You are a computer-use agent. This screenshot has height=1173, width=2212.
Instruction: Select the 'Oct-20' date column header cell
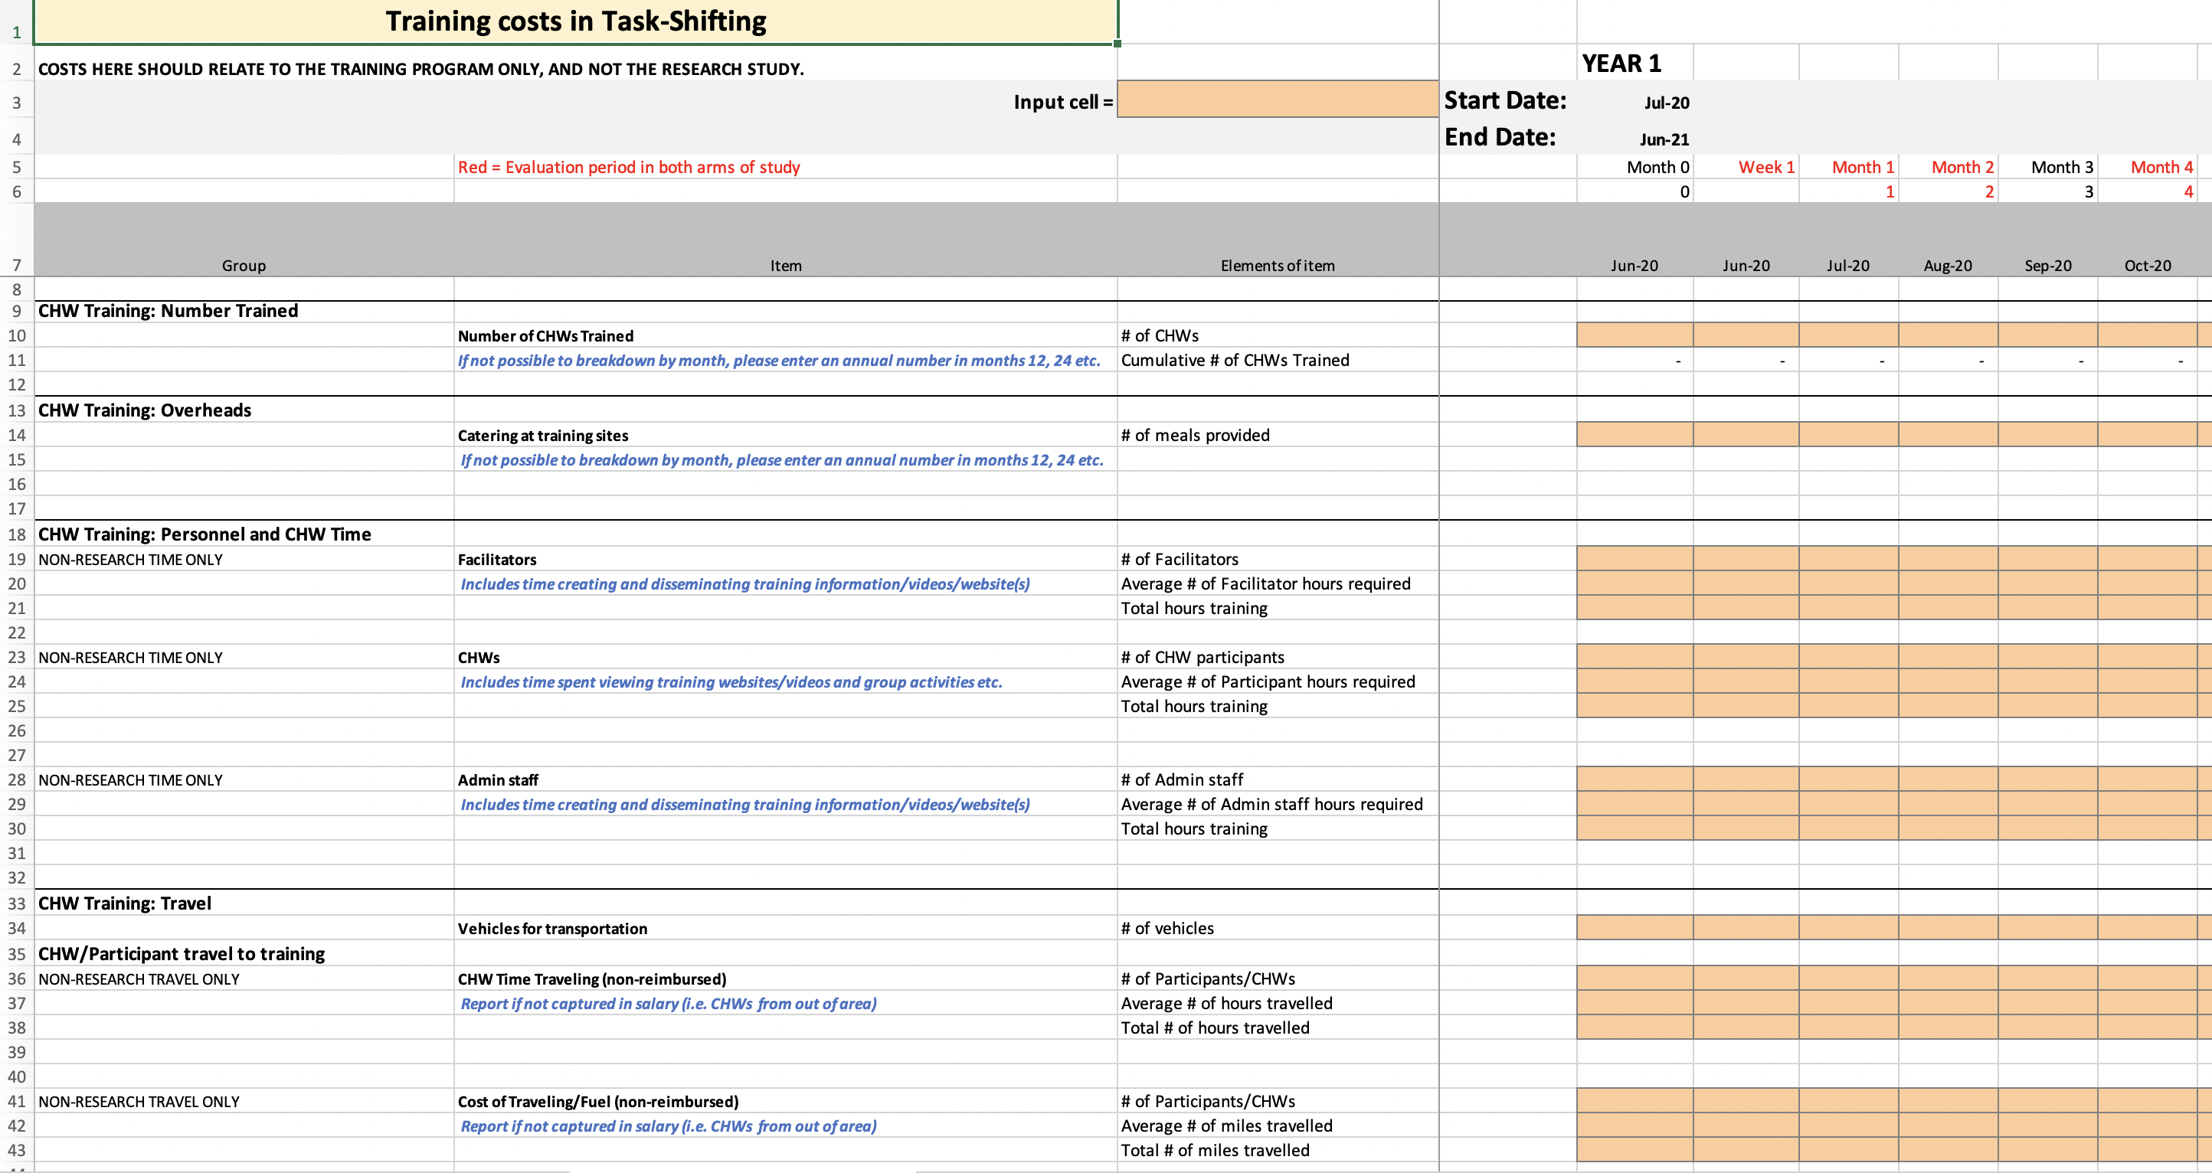tap(2147, 266)
